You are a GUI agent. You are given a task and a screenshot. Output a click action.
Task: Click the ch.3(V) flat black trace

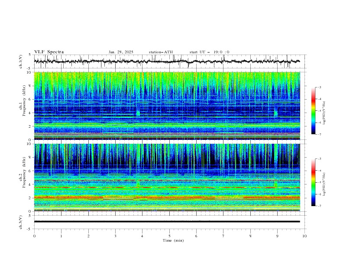click(167, 222)
